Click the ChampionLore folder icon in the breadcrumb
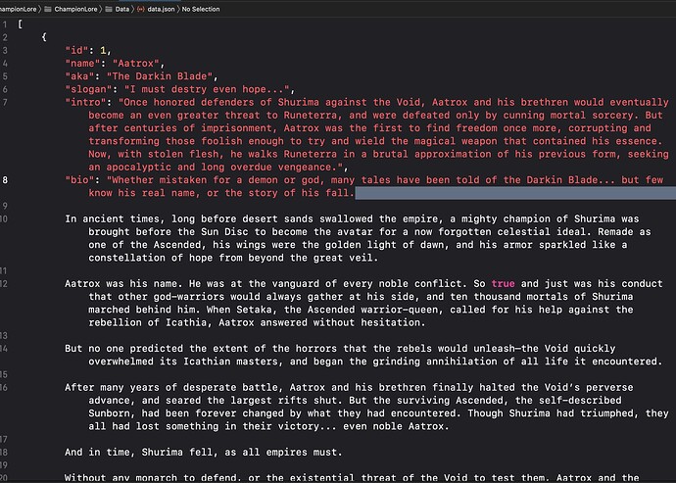 (x=48, y=9)
